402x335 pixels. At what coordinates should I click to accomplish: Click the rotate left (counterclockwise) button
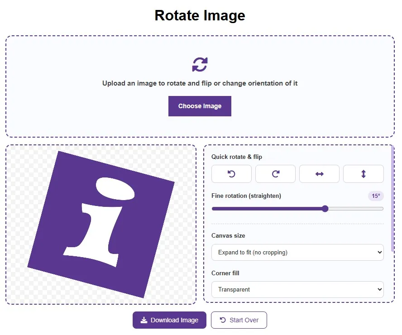coord(231,174)
